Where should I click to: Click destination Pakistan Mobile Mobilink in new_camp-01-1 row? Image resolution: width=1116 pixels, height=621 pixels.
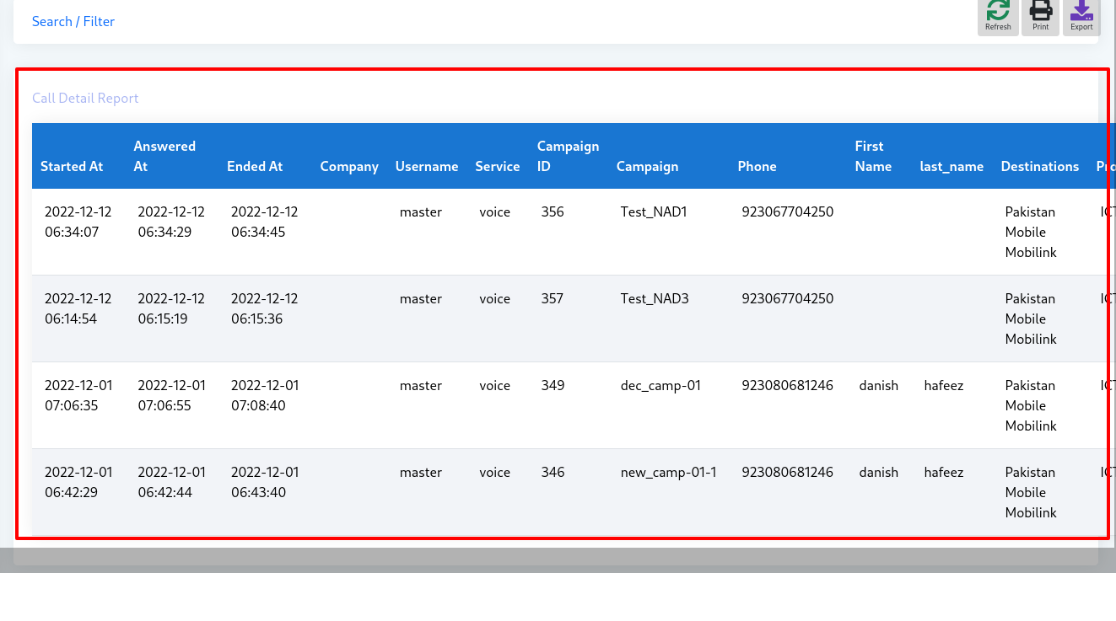coord(1031,492)
